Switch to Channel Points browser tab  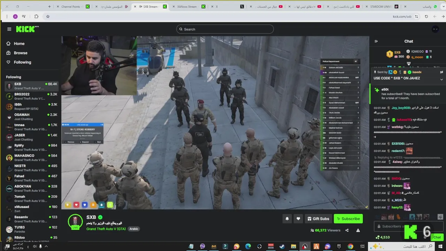(x=73, y=7)
